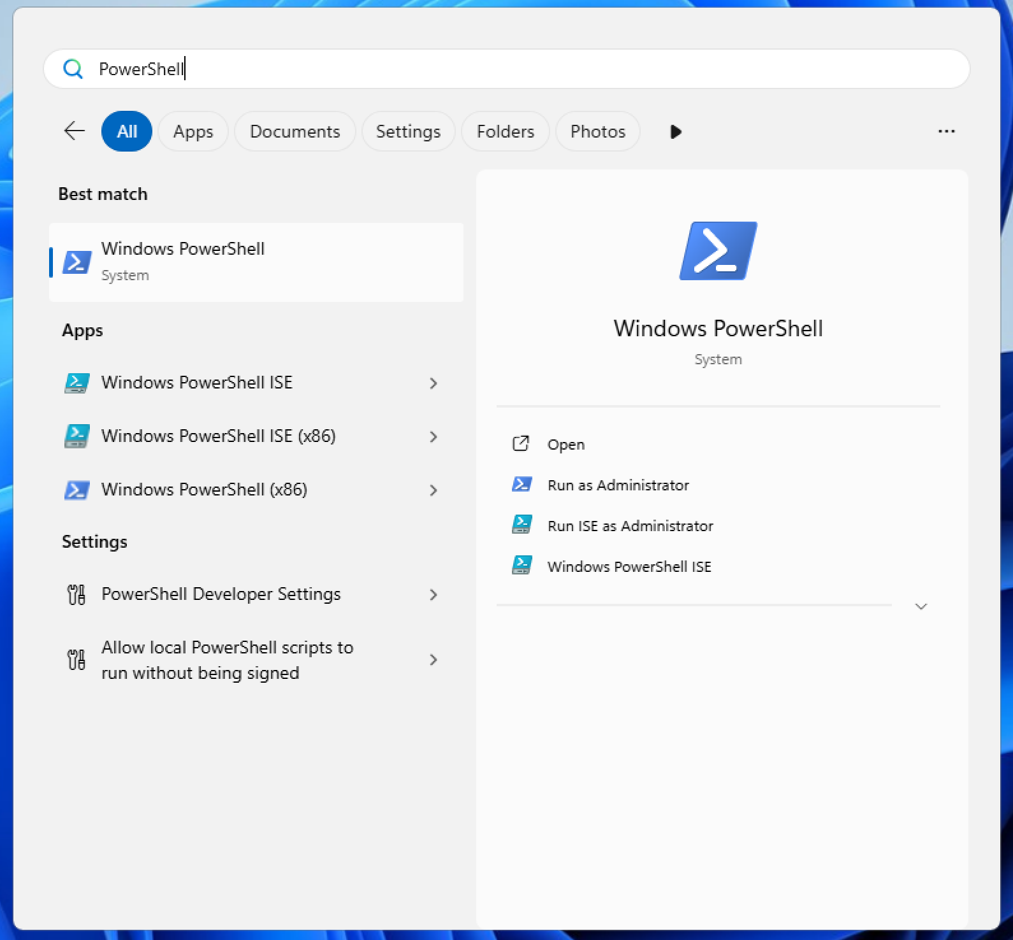
Task: Expand Windows PowerShell ISE result chevron
Action: [x=434, y=383]
